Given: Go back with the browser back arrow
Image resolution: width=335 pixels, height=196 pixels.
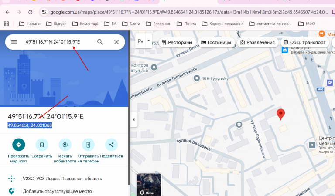Looking at the screenshot, I should [x=7, y=12].
